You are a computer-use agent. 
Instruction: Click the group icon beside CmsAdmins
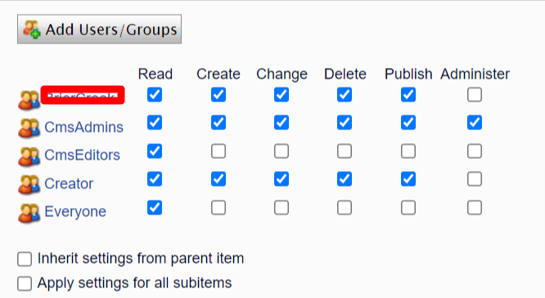coord(29,128)
